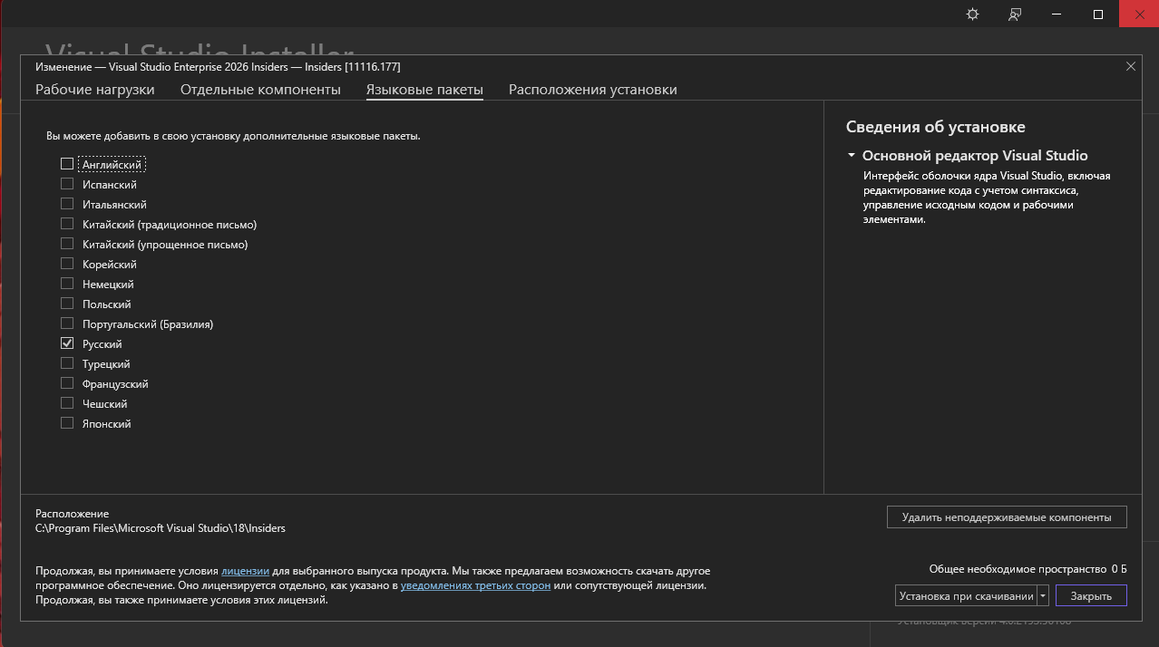Screen dimensions: 1159x647
Task: Switch to the Рабочие нагрузки tab
Action: [95, 90]
